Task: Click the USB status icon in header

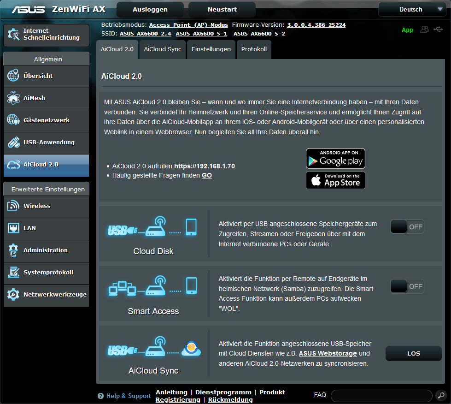Action: point(438,30)
